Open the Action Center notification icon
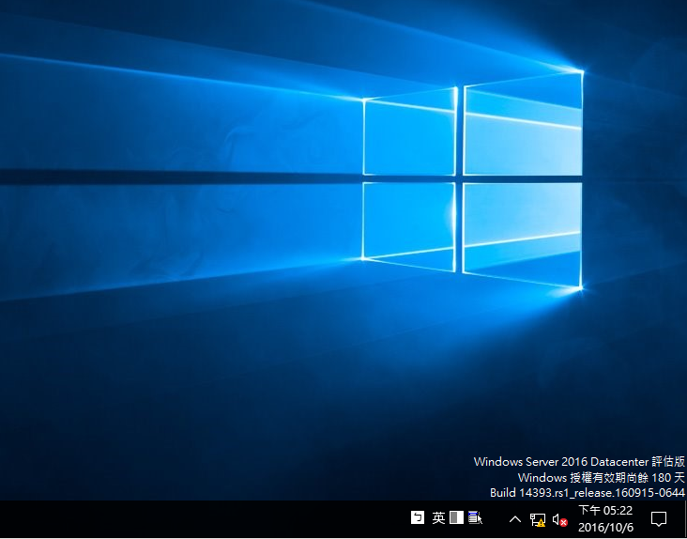The width and height of the screenshot is (687, 539). click(x=658, y=519)
